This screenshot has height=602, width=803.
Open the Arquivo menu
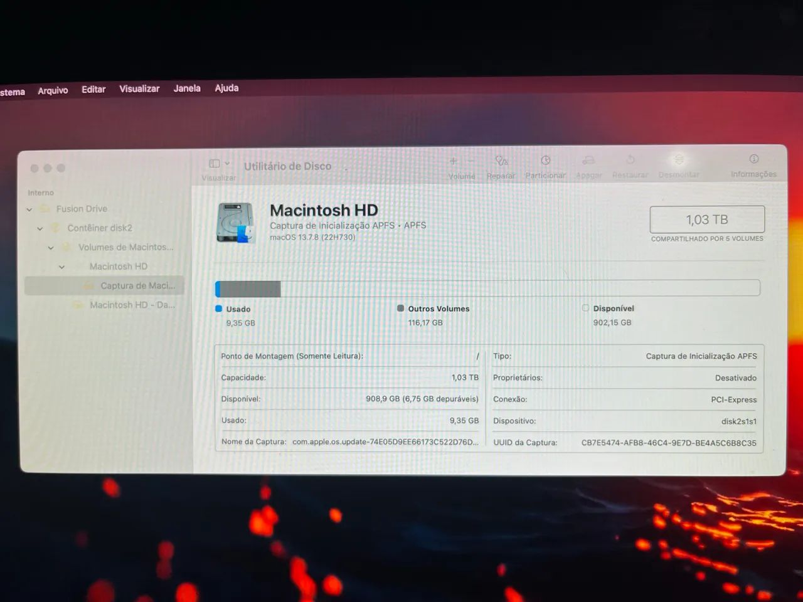pos(53,90)
